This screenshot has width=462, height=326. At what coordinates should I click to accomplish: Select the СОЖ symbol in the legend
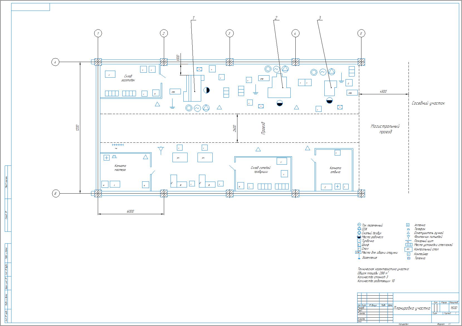359,229
